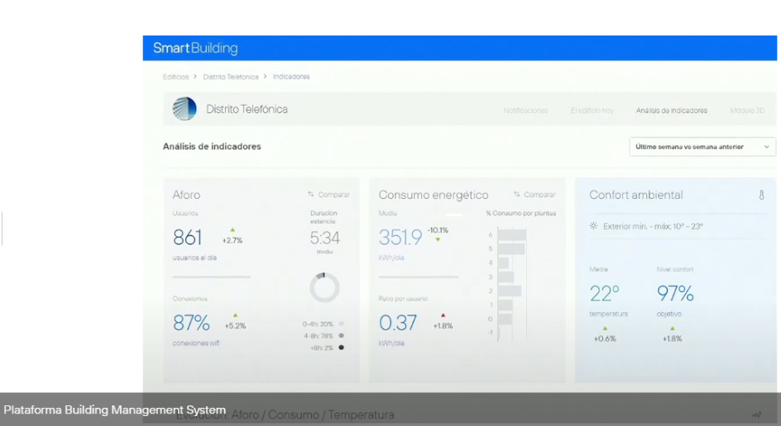Open the Edificios breadcrumb link
This screenshot has height=426, width=781.
point(176,77)
